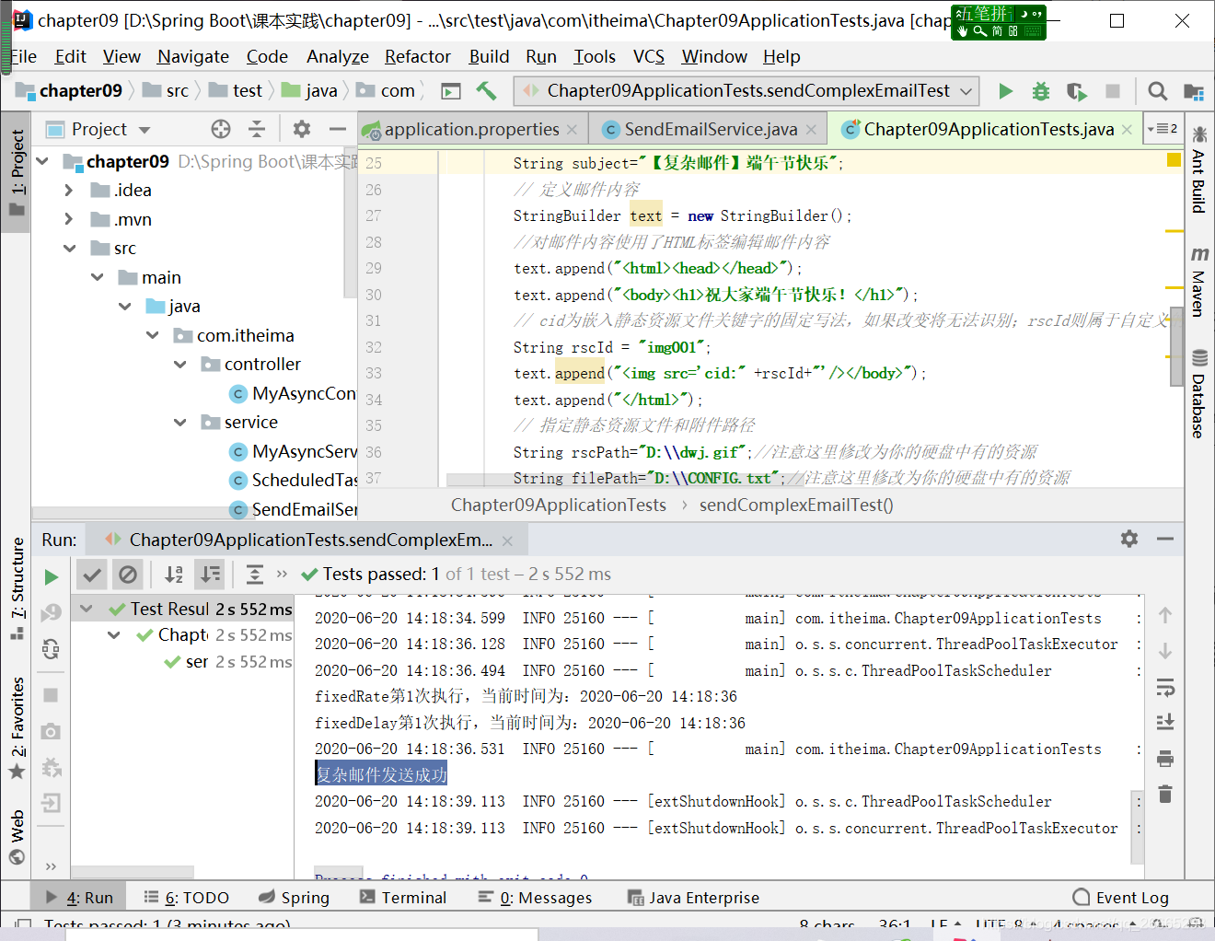Close the Chapter09ApplicationTests.java tab

coord(1127,130)
